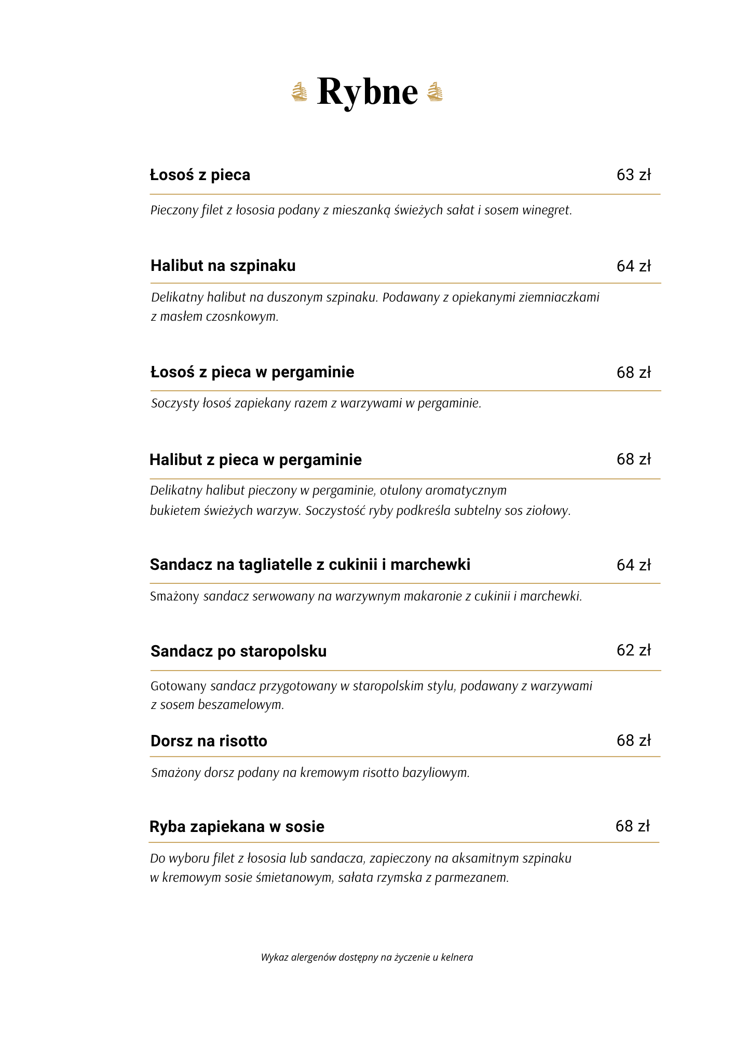Click the price of Ryba zapiekana w sosie
The image size is (734, 1038).
click(632, 826)
